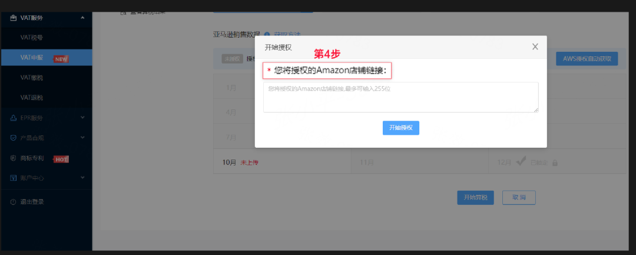Click the VAT服务 briefcase icon

[x=13, y=18]
